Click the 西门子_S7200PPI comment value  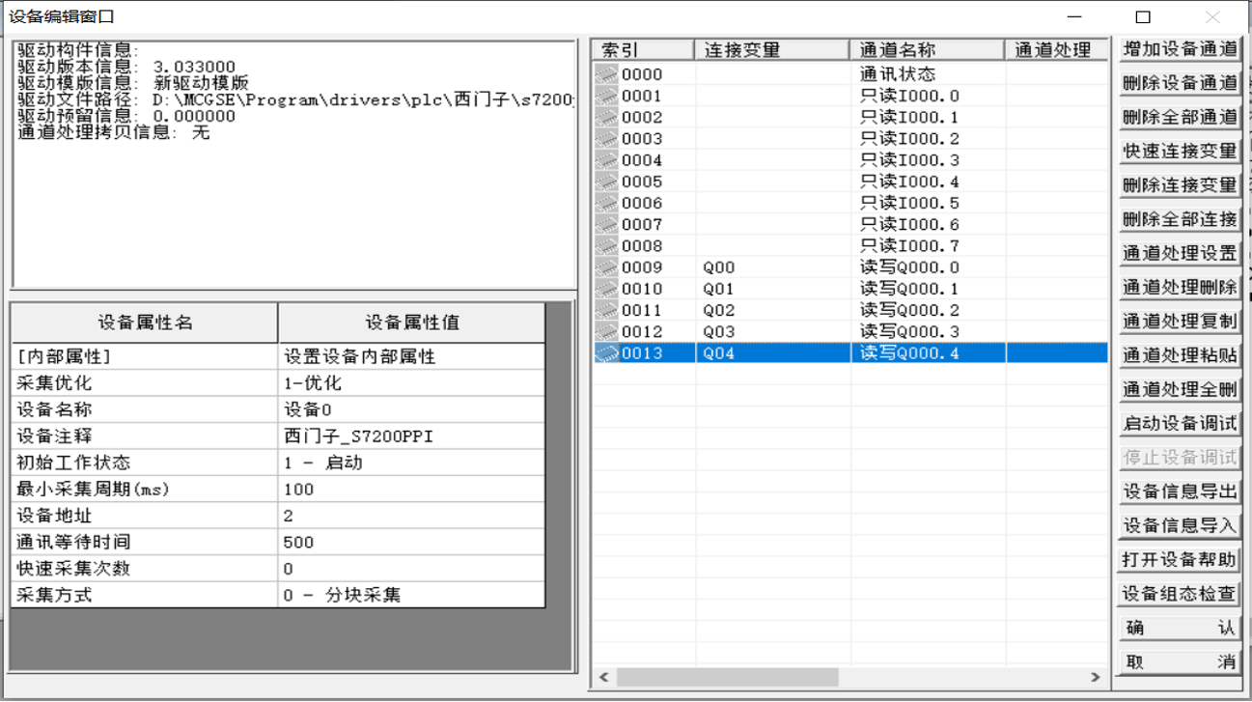[x=412, y=435]
